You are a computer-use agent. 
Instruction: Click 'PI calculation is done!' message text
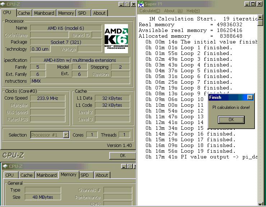(x=231, y=107)
